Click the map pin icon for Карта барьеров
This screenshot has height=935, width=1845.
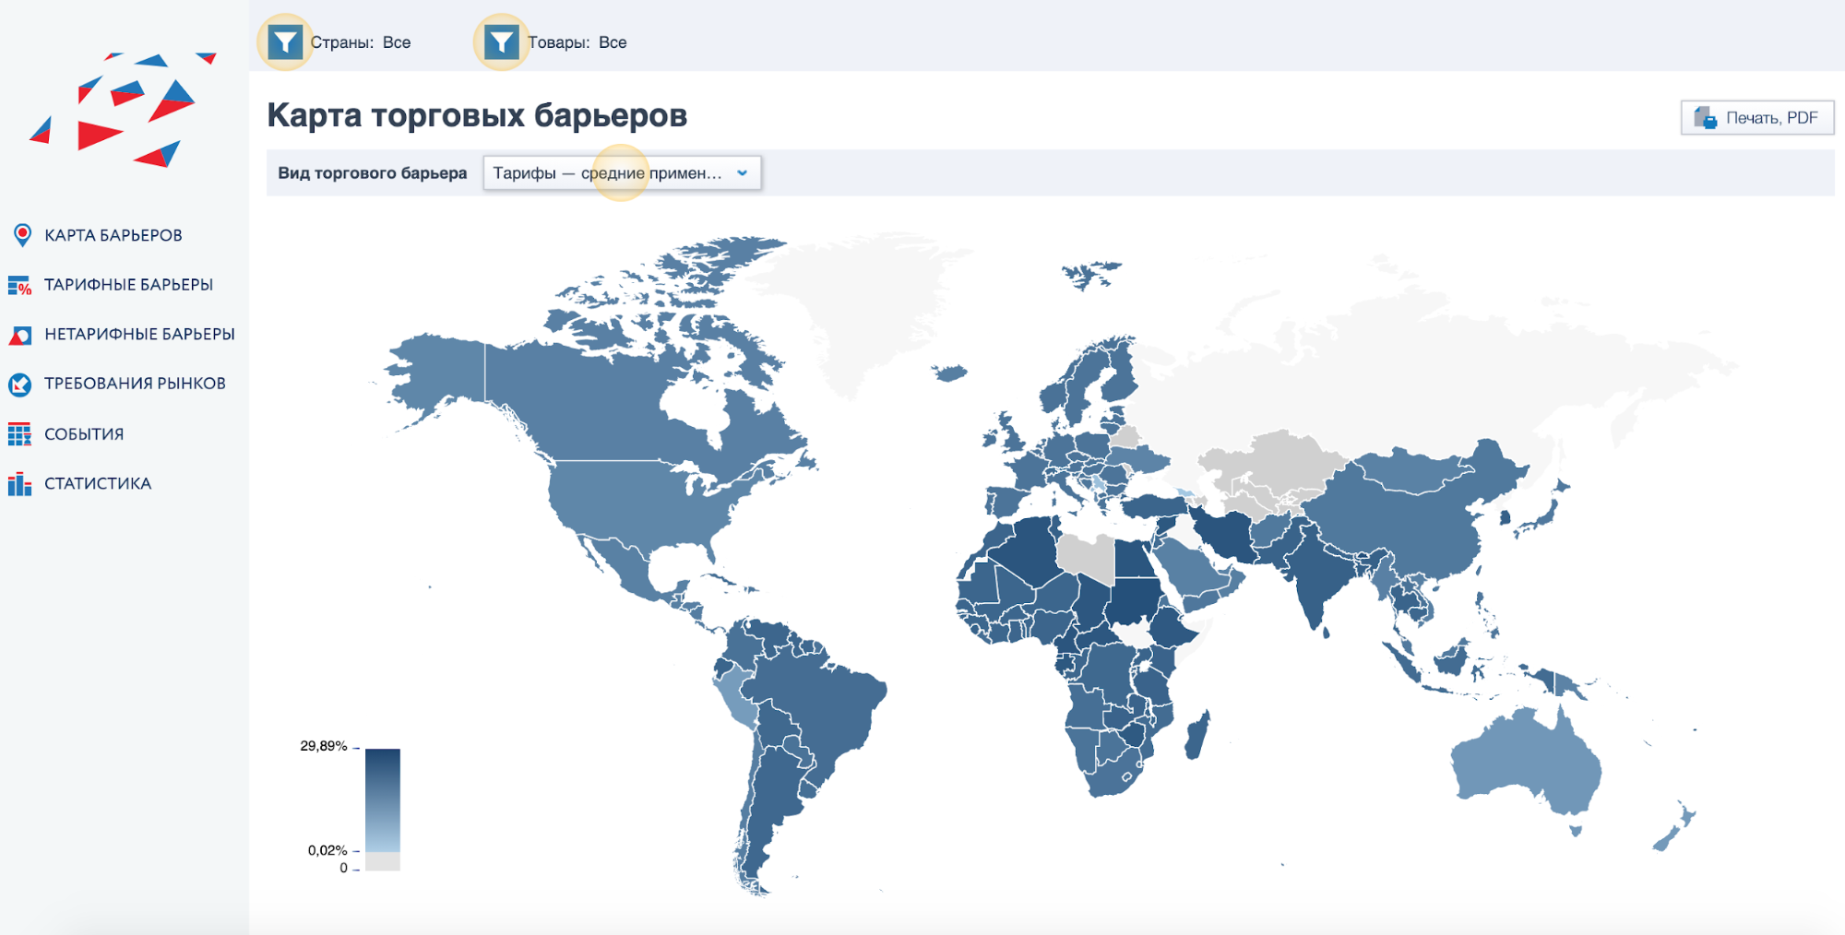(x=22, y=235)
